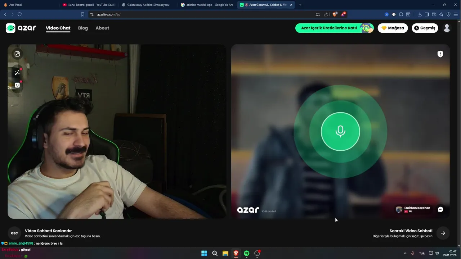The width and height of the screenshot is (461, 259).
Task: Reload the current page
Action: coord(20,14)
